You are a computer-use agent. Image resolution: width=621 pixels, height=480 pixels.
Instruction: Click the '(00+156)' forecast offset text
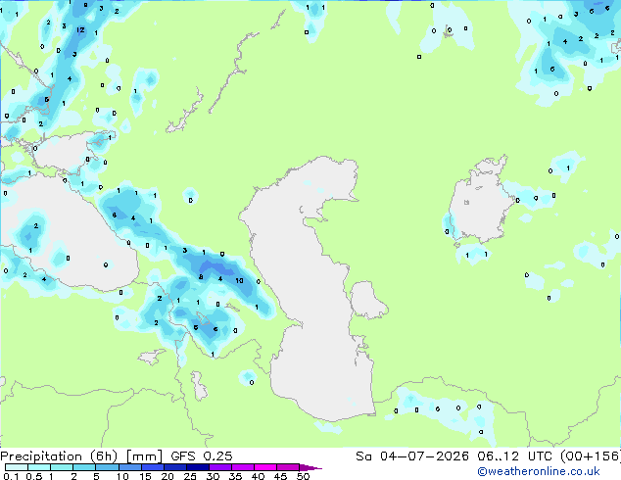click(x=591, y=456)
